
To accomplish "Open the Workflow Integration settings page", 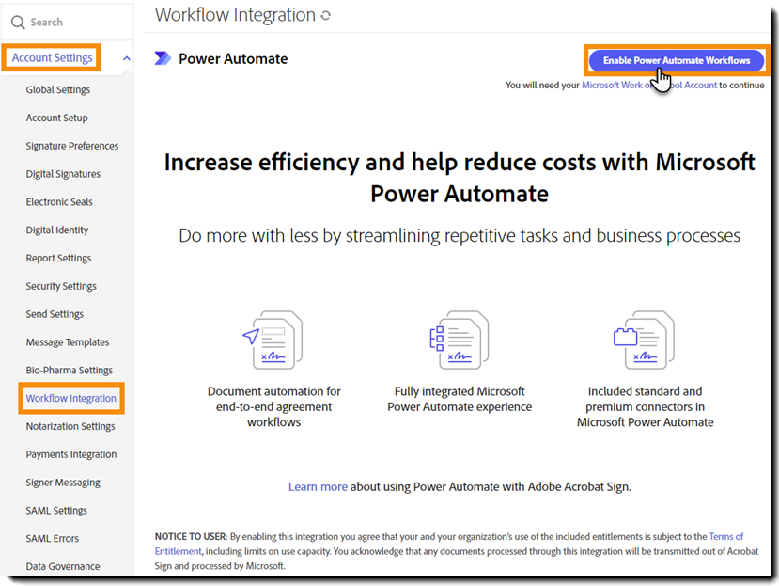I will [x=70, y=398].
